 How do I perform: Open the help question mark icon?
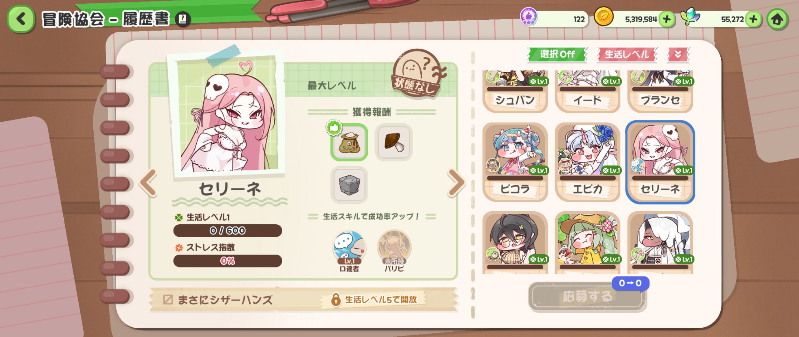(183, 19)
